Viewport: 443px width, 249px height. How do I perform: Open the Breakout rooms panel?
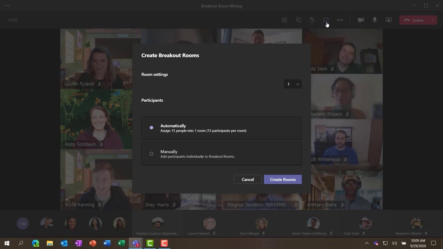pos(326,20)
